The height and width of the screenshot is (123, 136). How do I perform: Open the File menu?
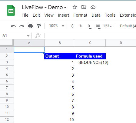[25, 15]
